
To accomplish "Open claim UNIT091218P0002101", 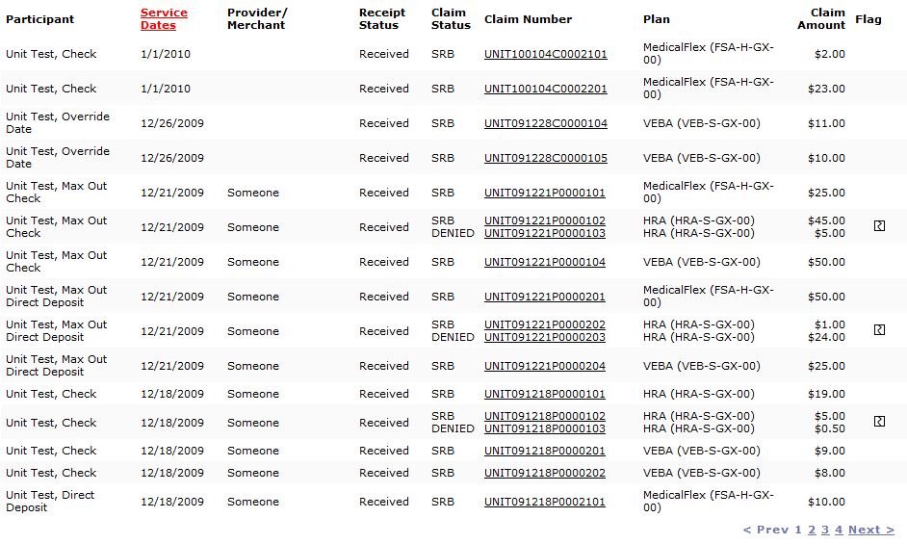I will (545, 502).
